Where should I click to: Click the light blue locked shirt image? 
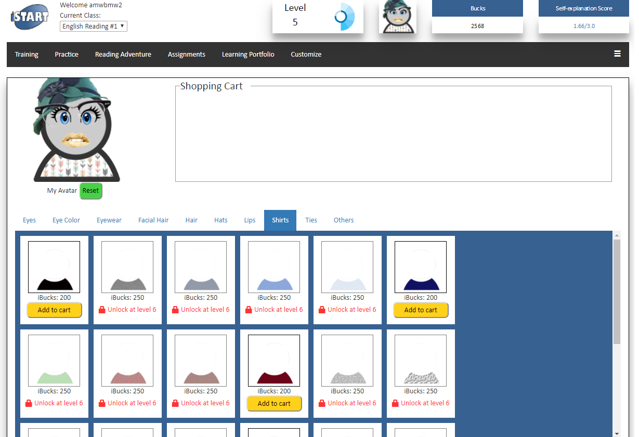[x=274, y=267]
